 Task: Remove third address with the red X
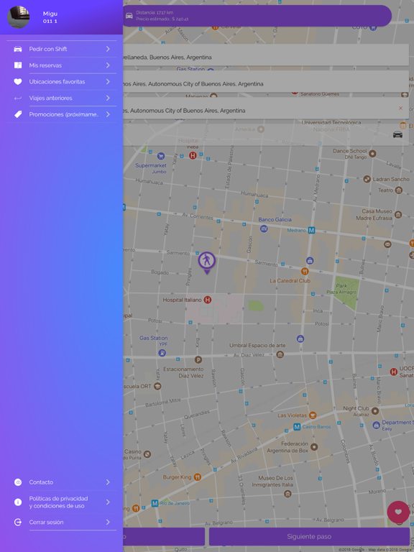(x=400, y=109)
